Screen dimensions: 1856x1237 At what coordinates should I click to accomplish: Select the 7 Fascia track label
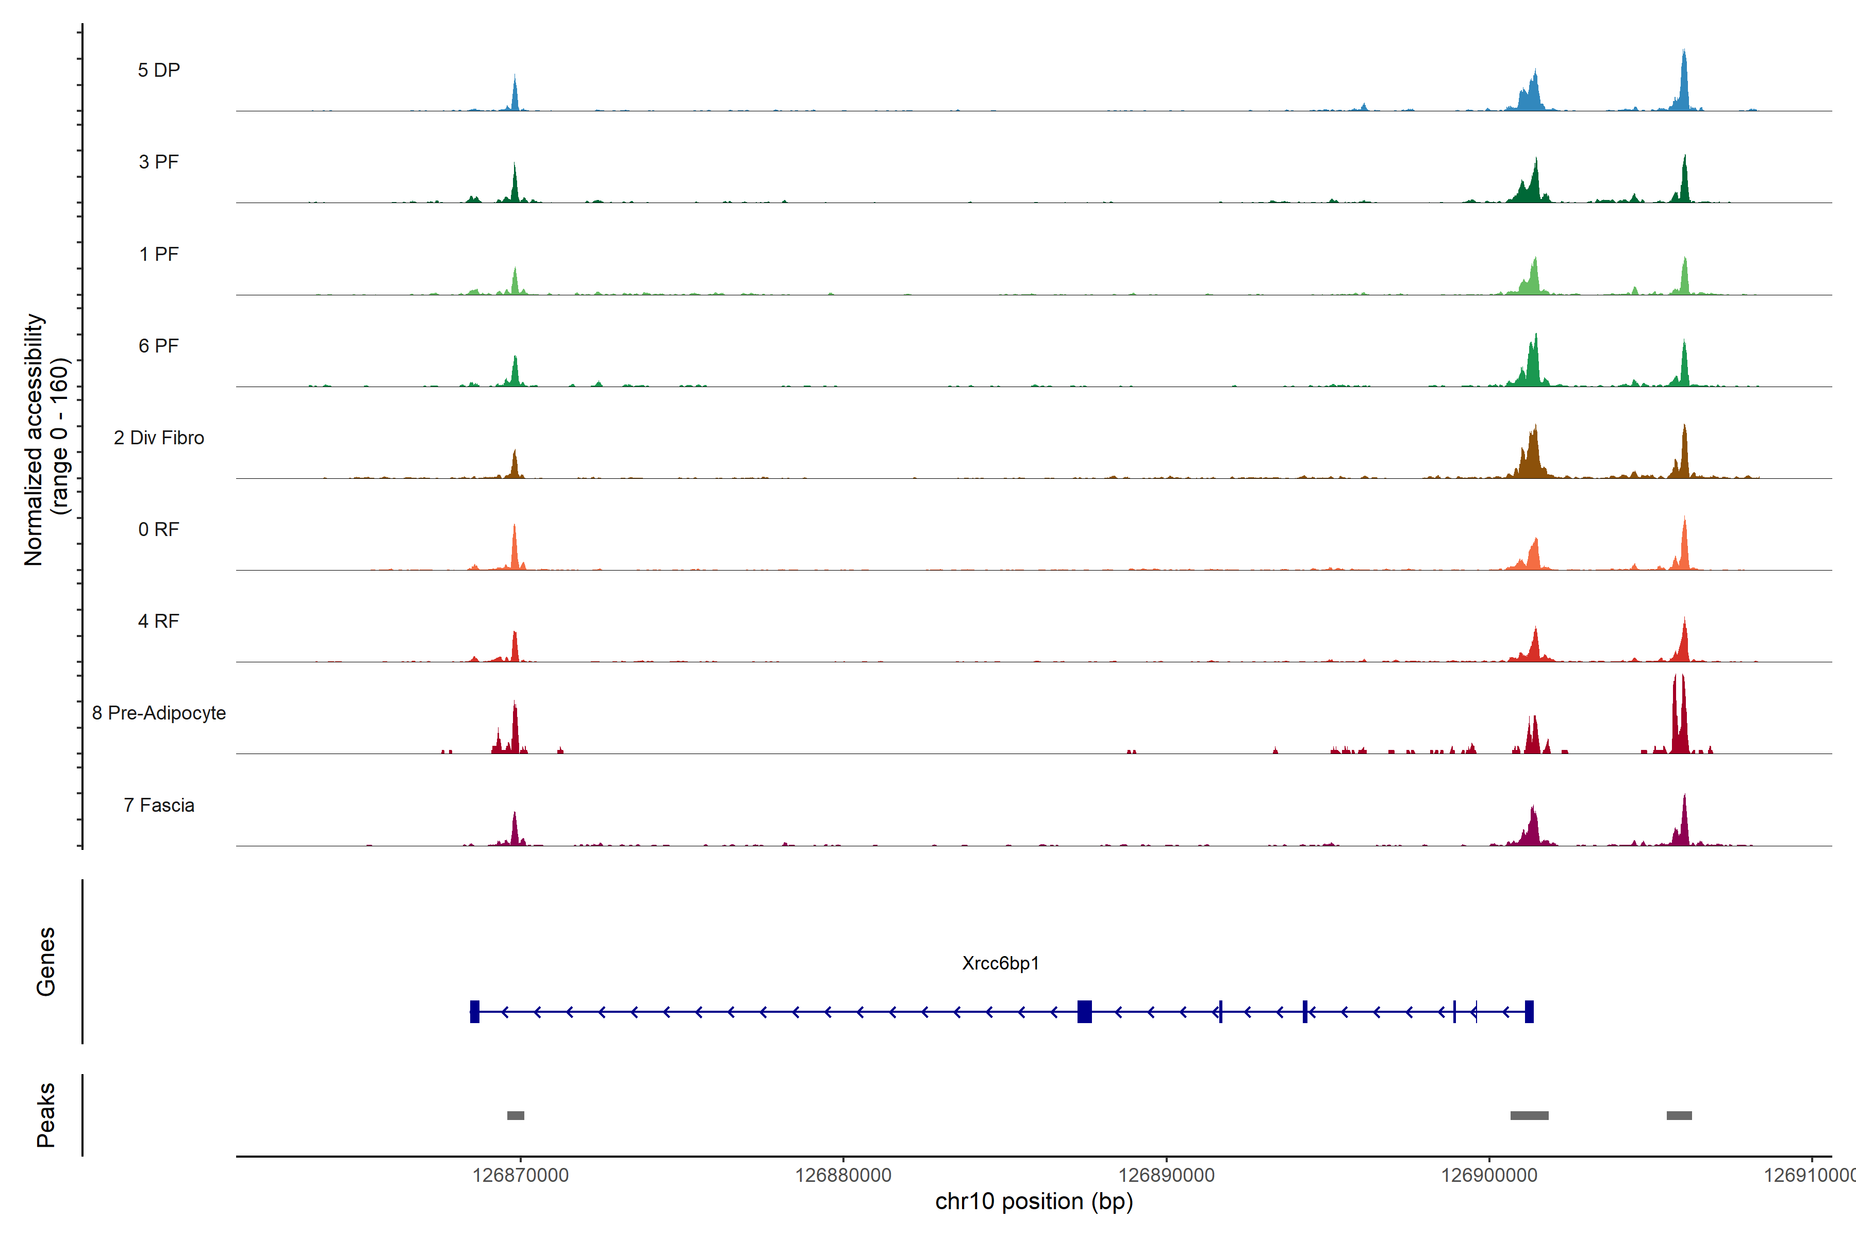(x=159, y=805)
